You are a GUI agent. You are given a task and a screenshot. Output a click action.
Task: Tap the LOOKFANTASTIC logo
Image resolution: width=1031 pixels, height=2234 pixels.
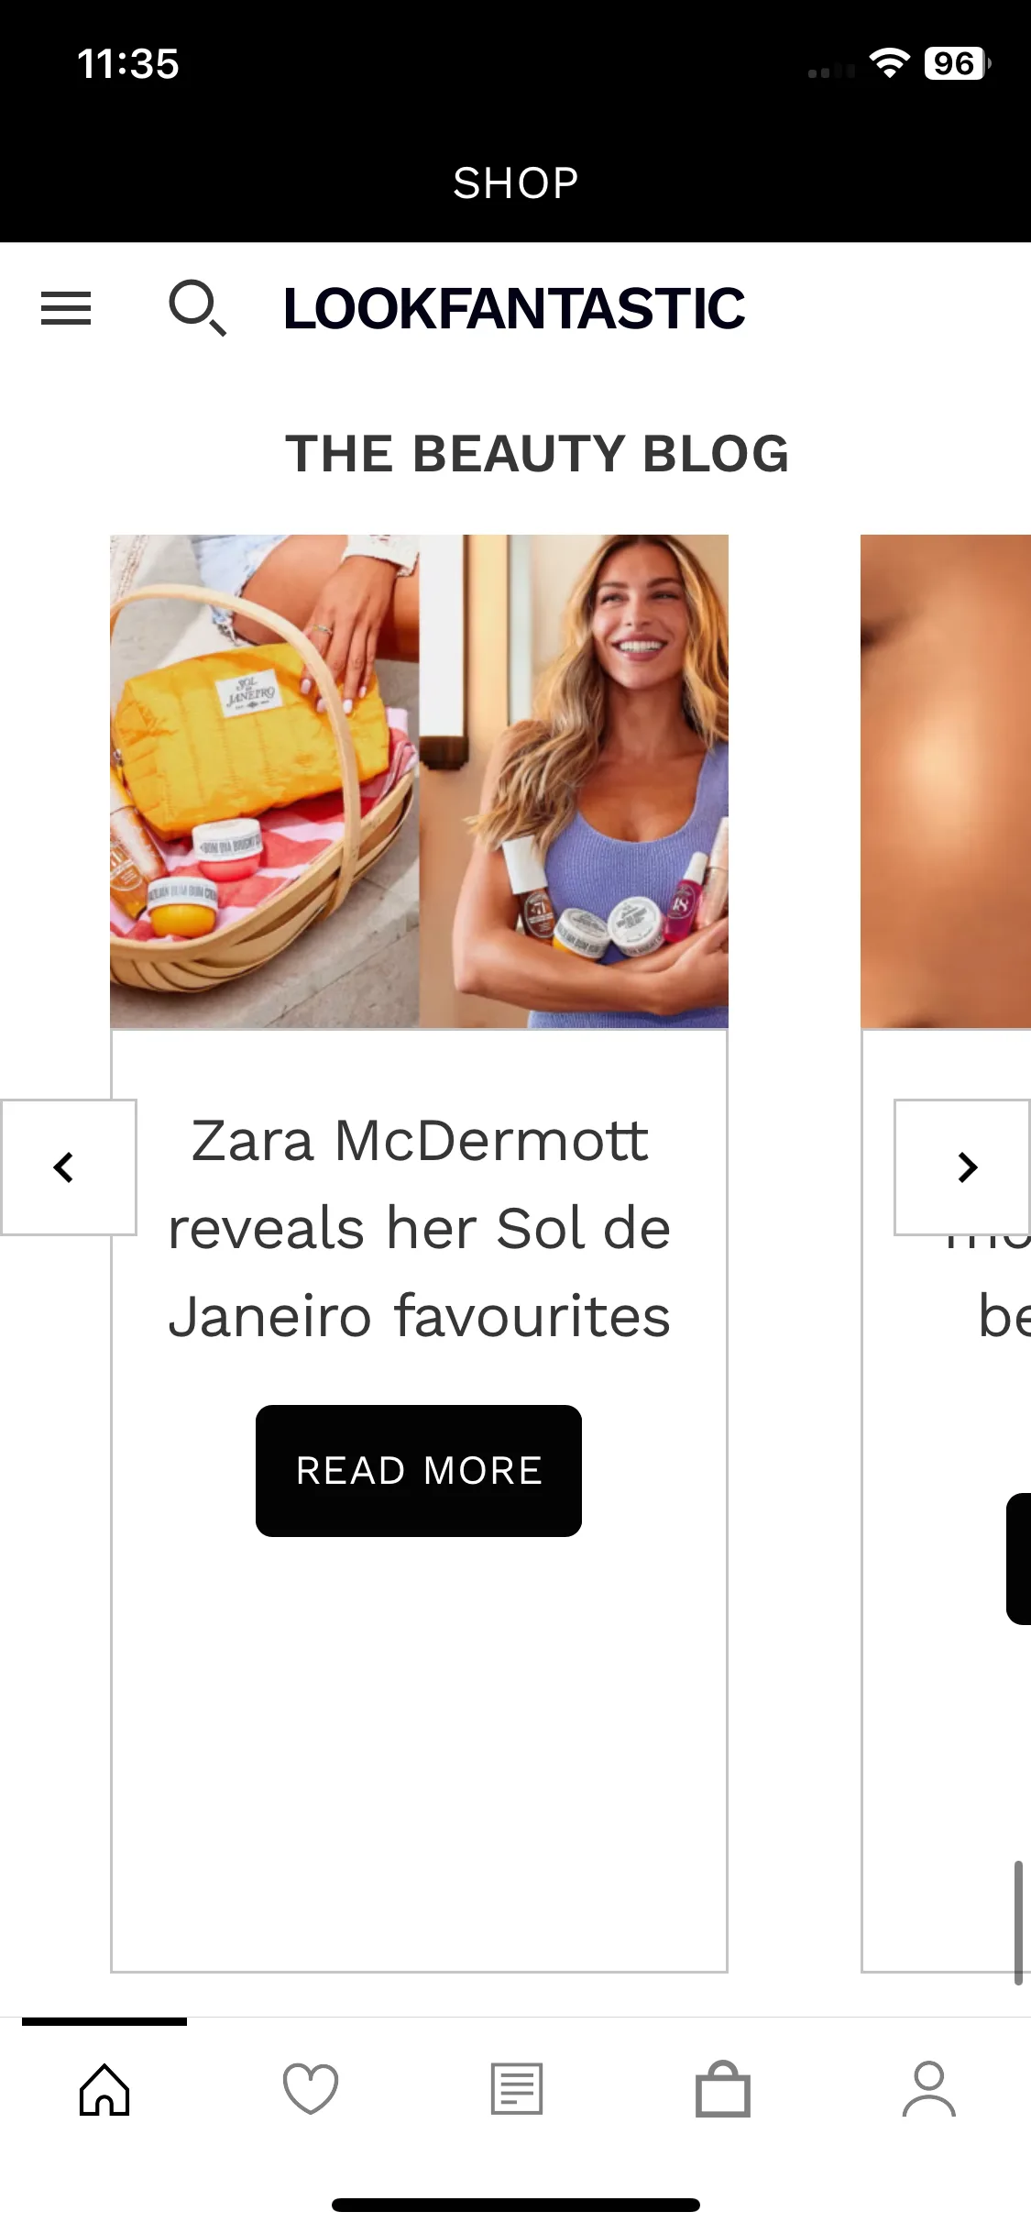[514, 308]
